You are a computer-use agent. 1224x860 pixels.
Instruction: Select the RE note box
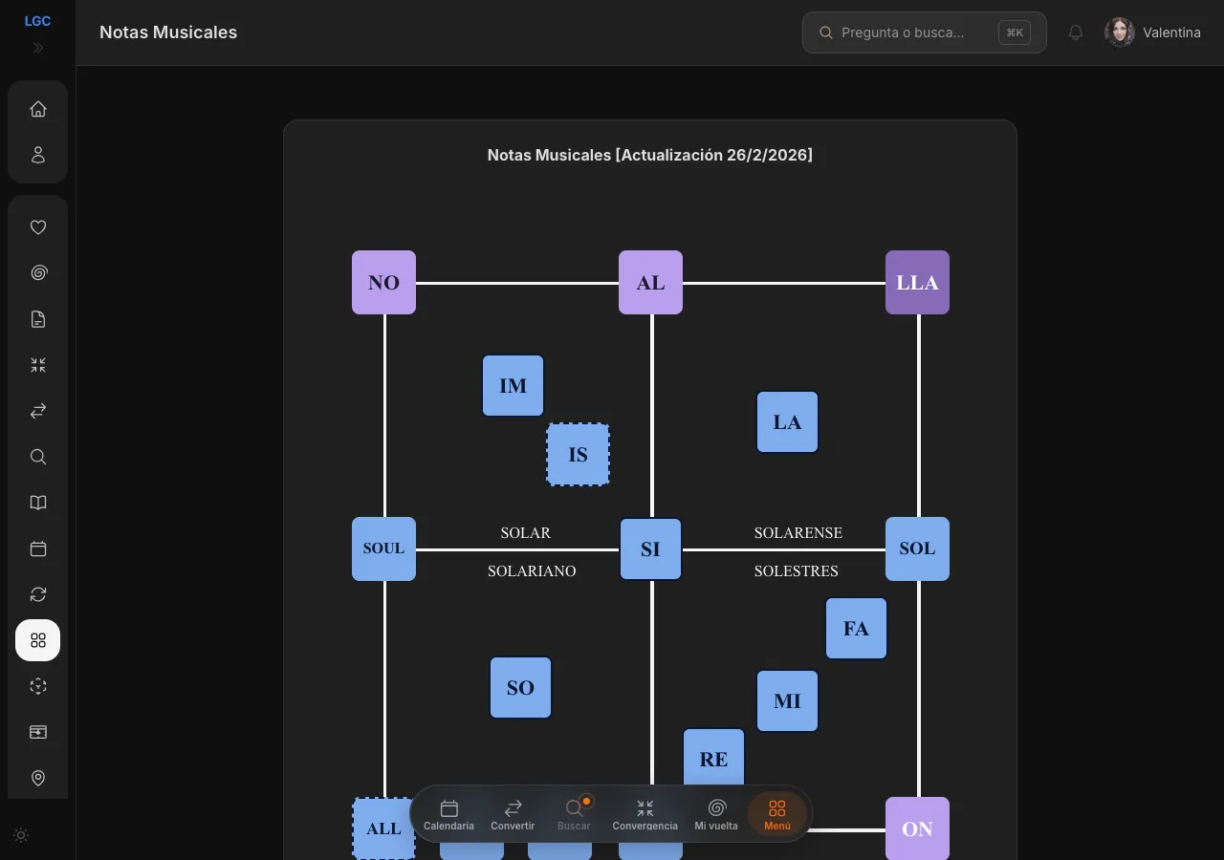pyautogui.click(x=714, y=759)
